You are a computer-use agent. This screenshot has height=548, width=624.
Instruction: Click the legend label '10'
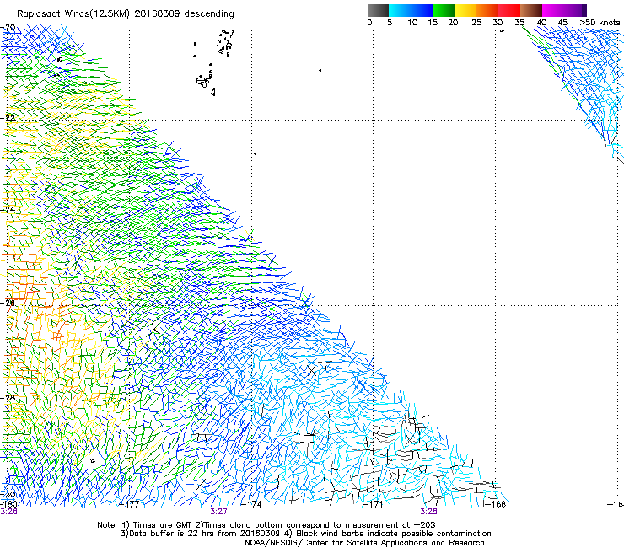[412, 23]
